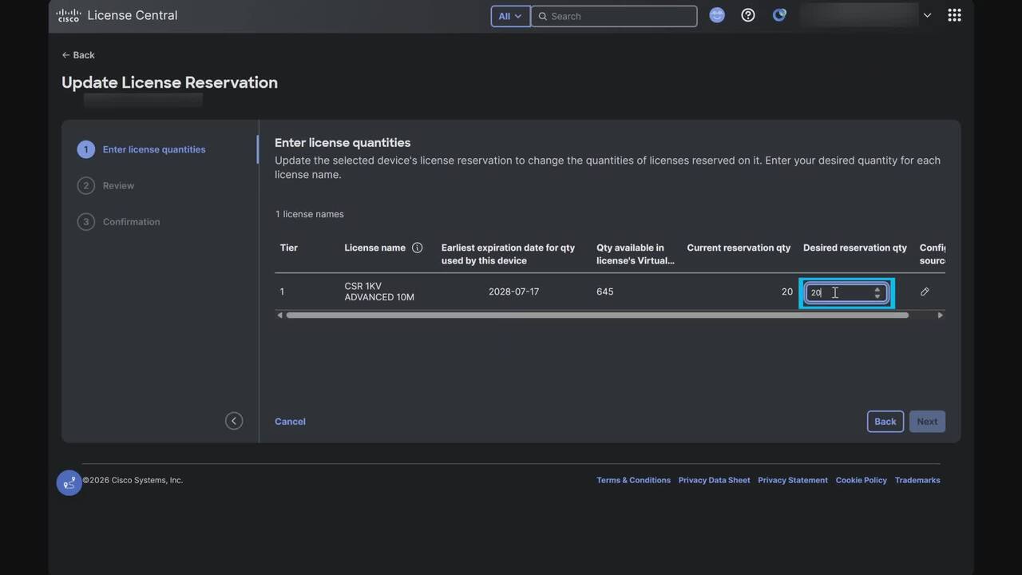Click the blue circular status icon in header
1022x575 pixels.
[x=779, y=15]
